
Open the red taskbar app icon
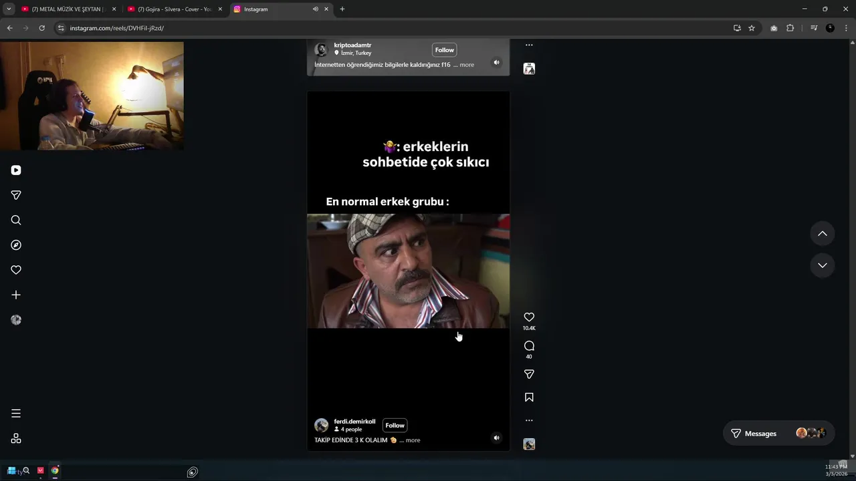tap(40, 471)
